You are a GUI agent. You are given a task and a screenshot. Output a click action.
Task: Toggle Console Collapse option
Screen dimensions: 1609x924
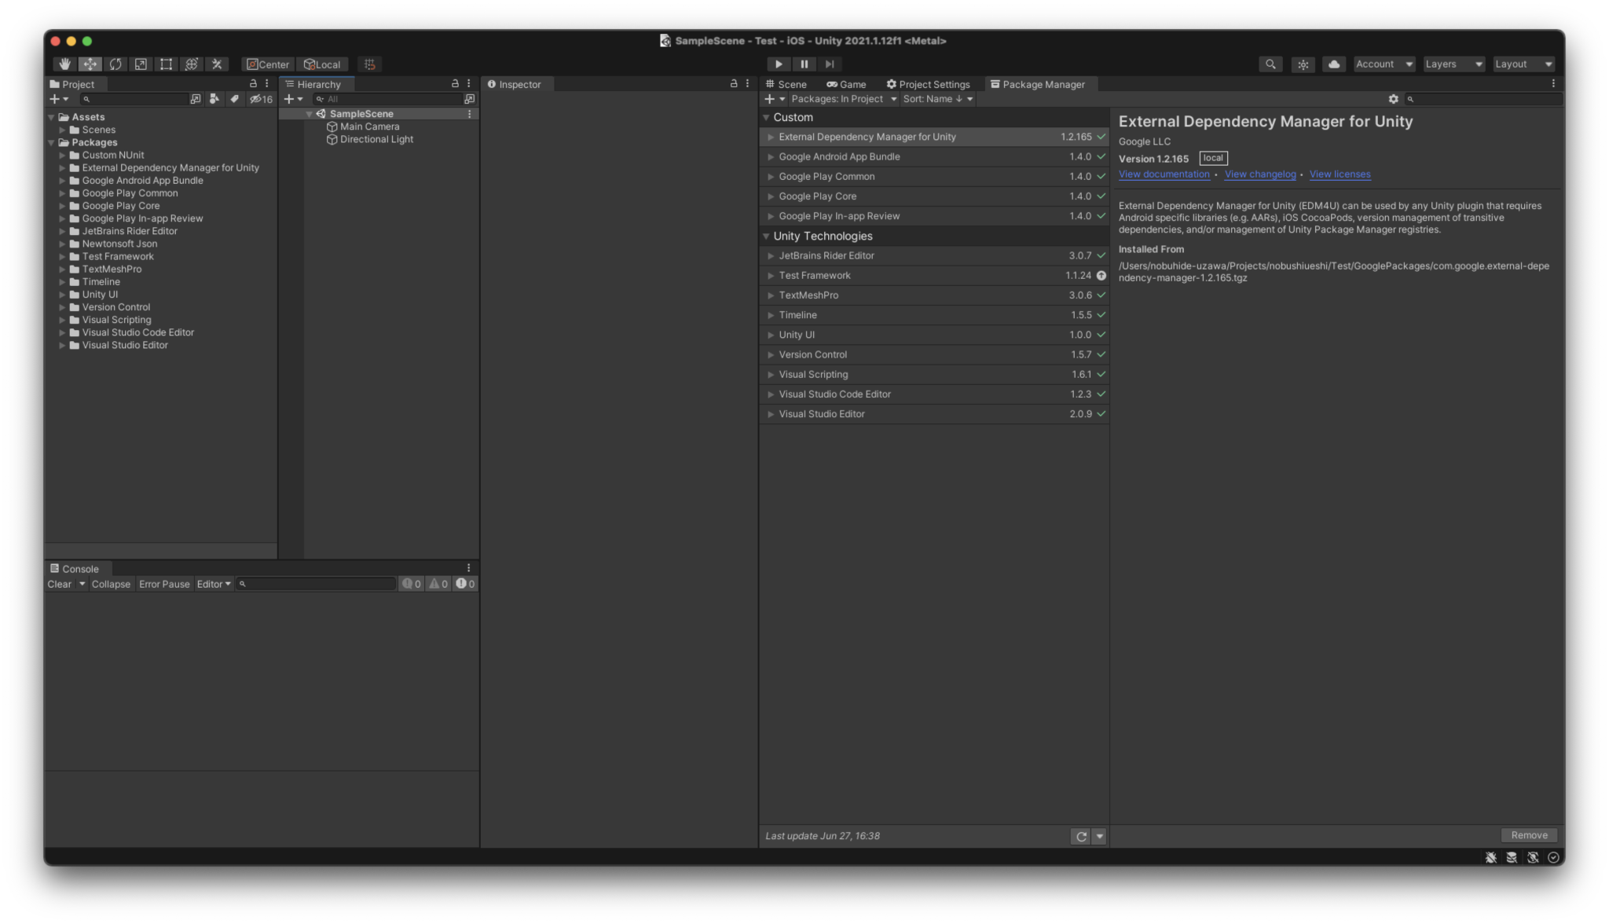coord(111,584)
